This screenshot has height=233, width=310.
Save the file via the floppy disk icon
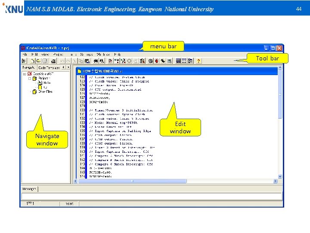click(45, 61)
